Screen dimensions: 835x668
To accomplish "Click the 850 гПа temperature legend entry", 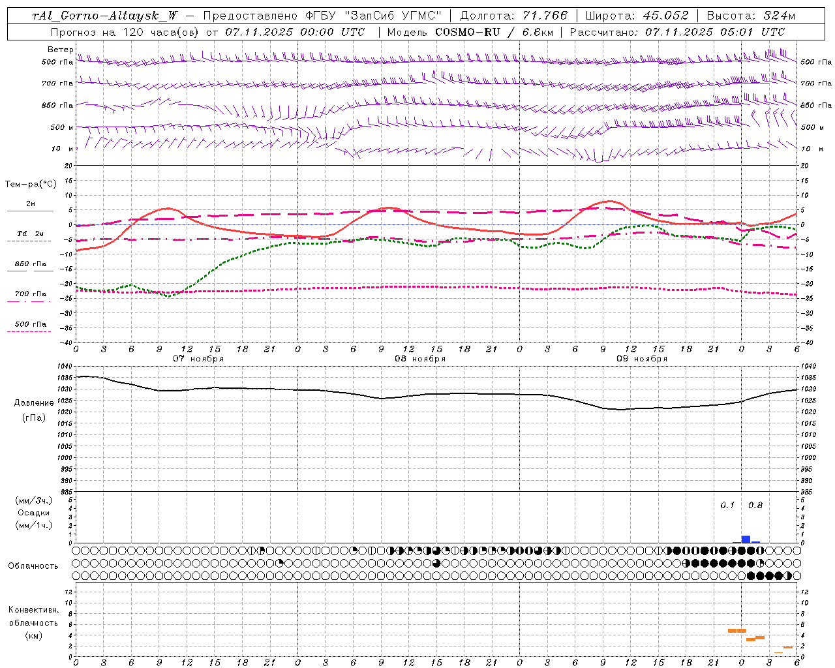I will (31, 264).
